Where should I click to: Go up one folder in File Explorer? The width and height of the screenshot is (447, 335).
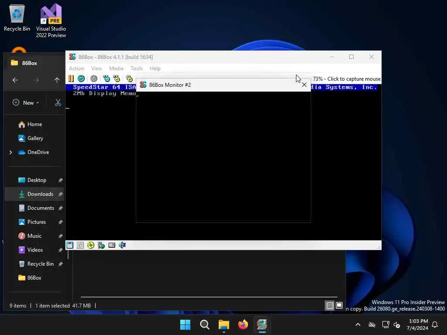click(x=57, y=80)
